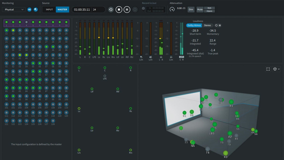
Task: Click the attenuation level knob
Action: (172, 9)
